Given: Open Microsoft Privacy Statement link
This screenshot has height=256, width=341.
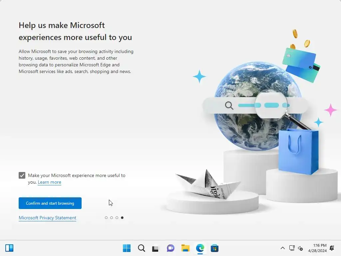Looking at the screenshot, I should pyautogui.click(x=47, y=218).
